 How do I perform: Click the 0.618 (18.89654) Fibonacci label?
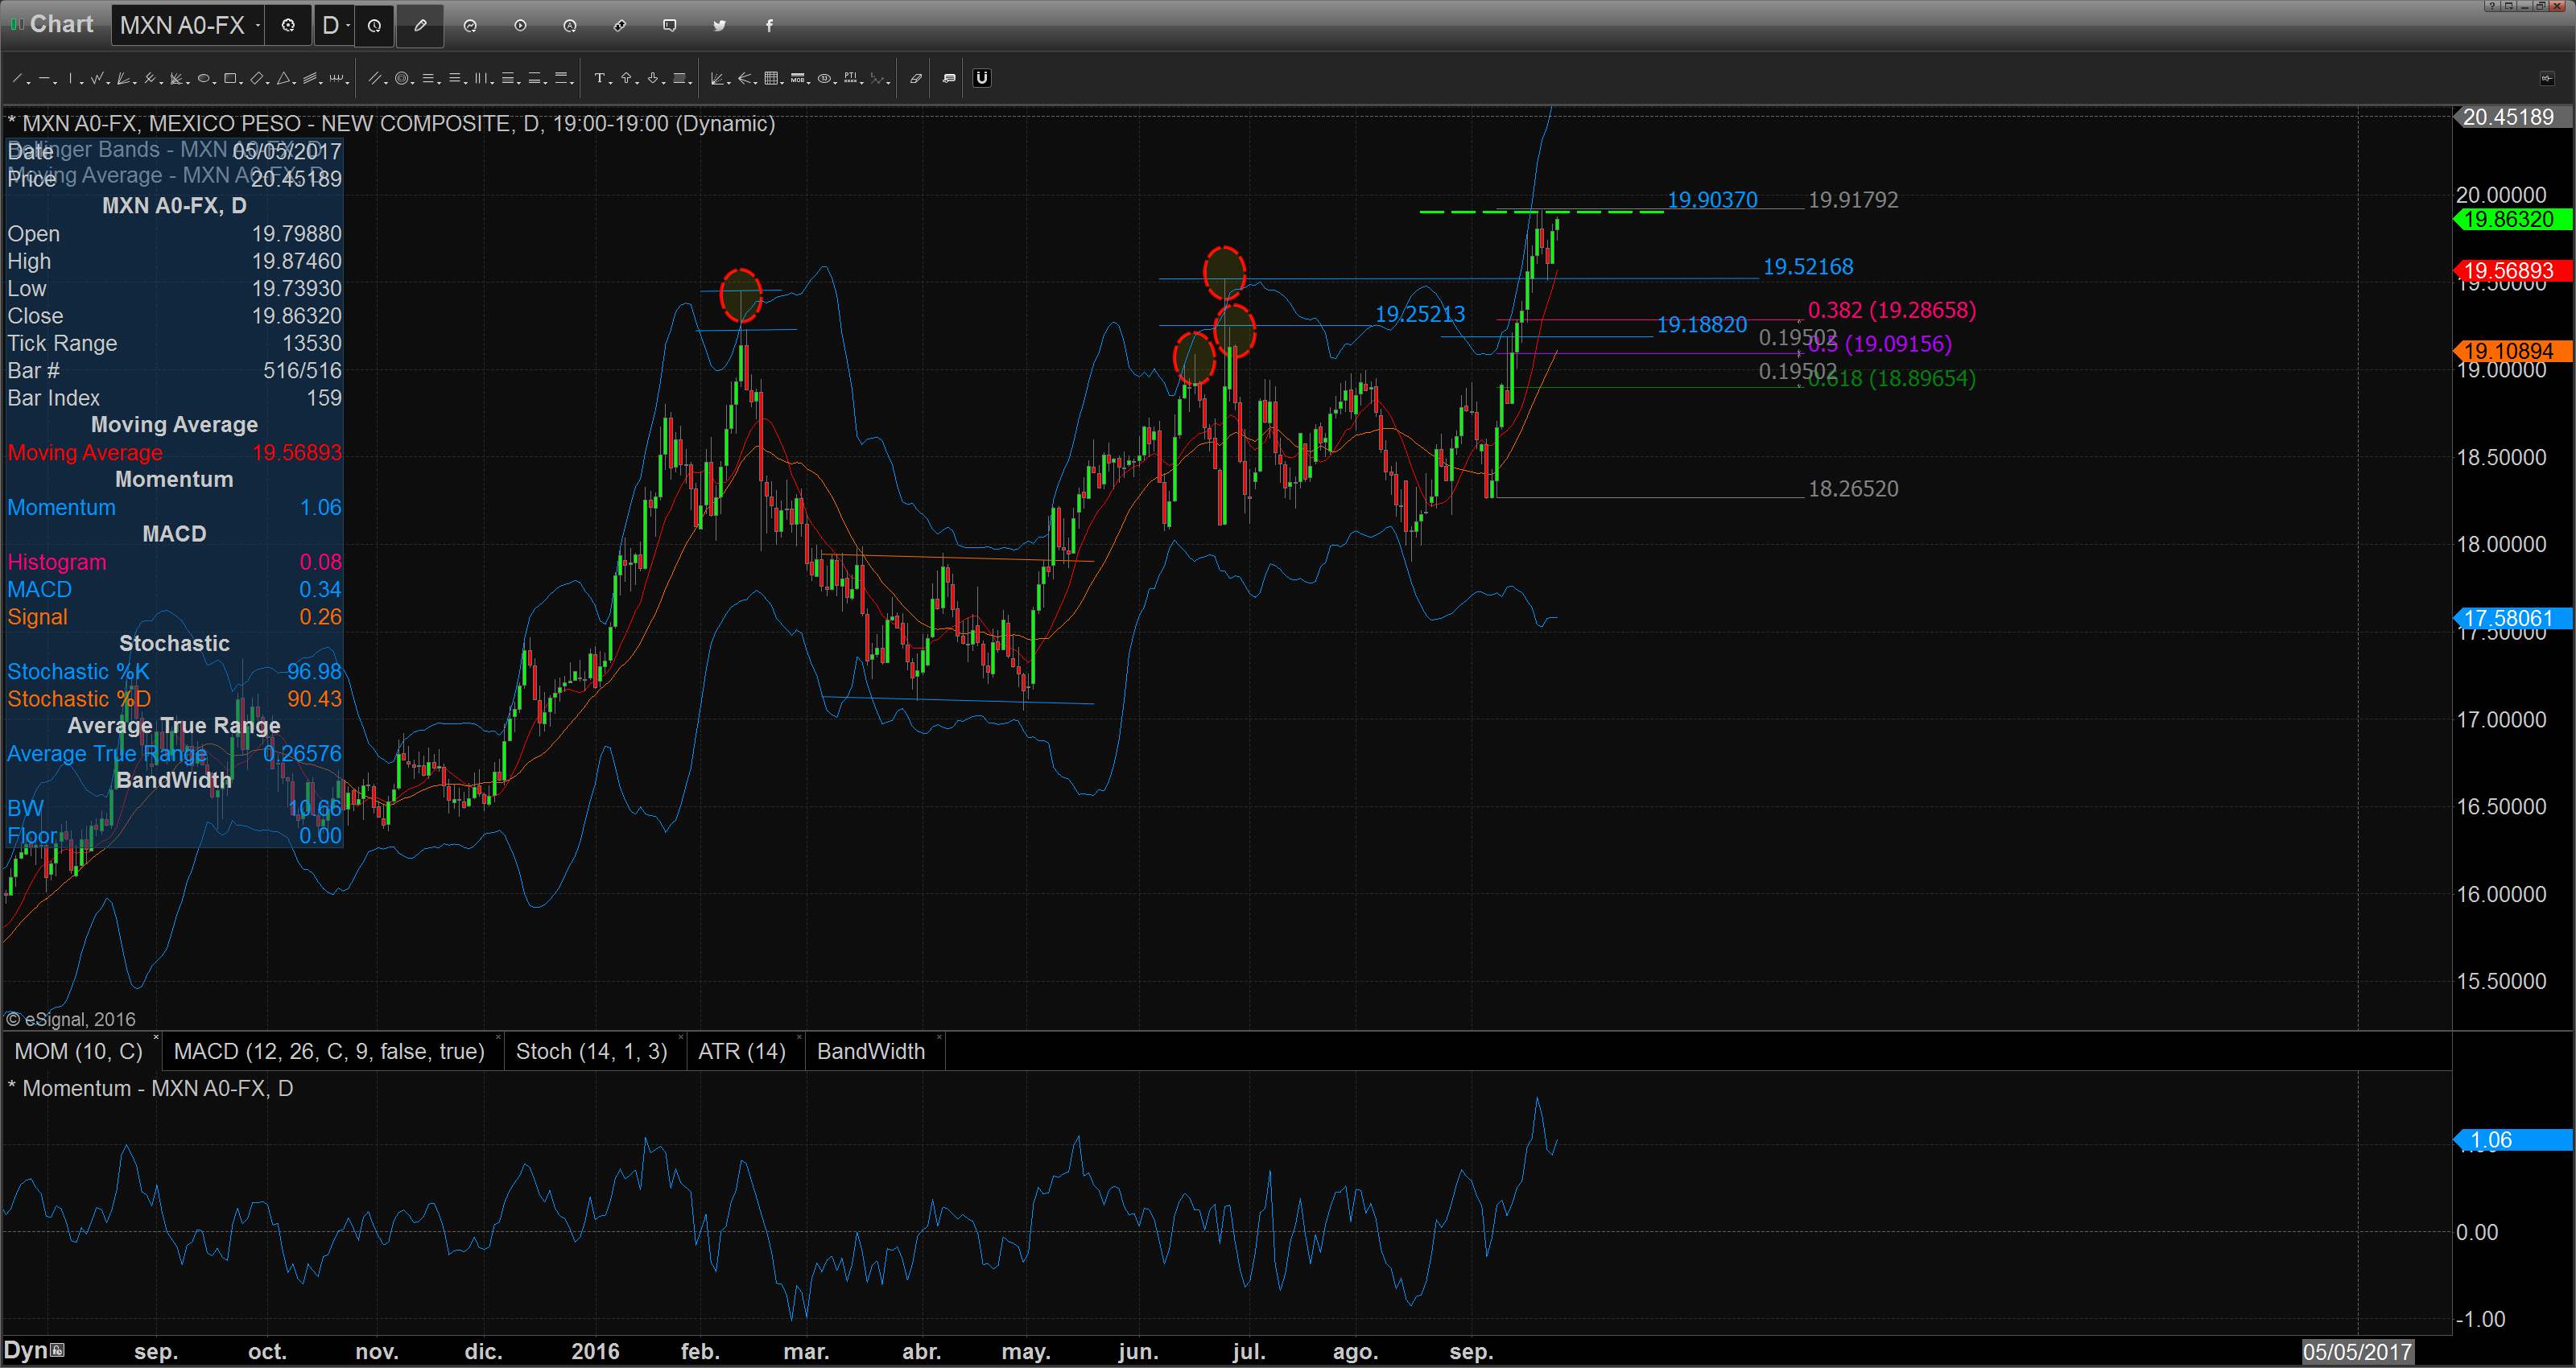(x=1892, y=378)
